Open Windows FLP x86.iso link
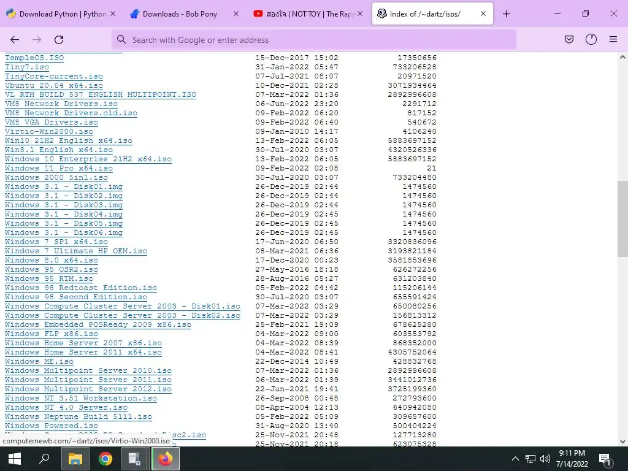 [52, 334]
